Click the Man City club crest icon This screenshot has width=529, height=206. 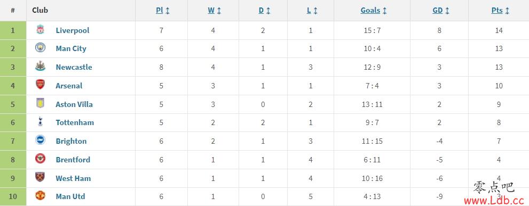click(40, 48)
